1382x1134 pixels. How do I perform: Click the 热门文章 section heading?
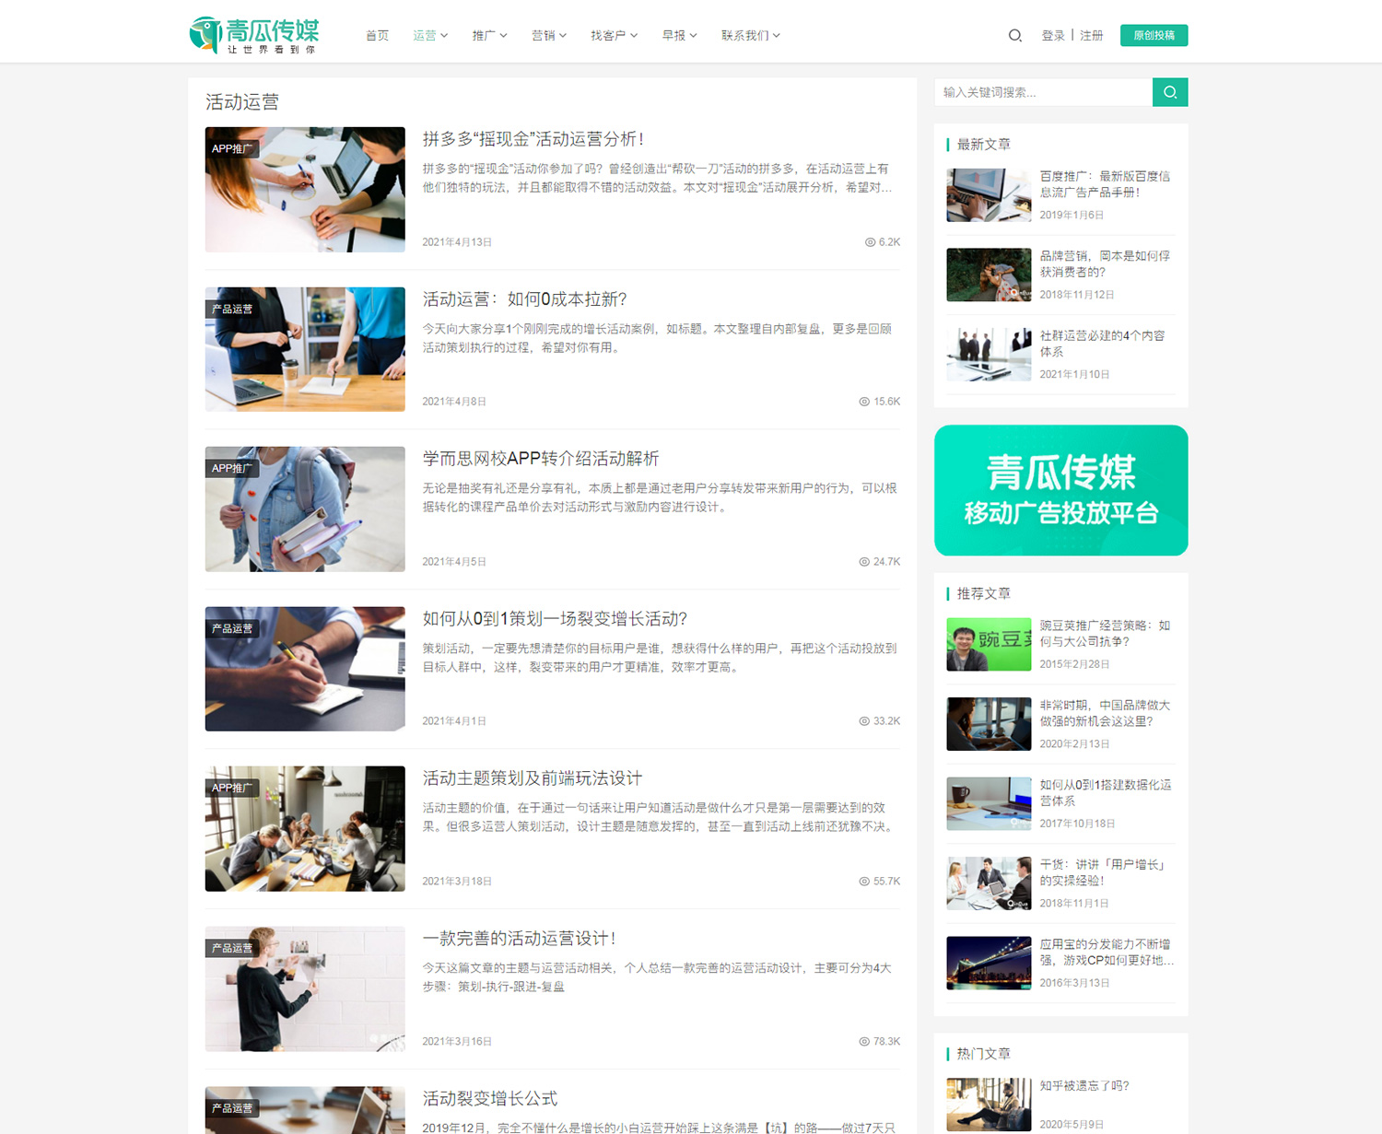(984, 1054)
